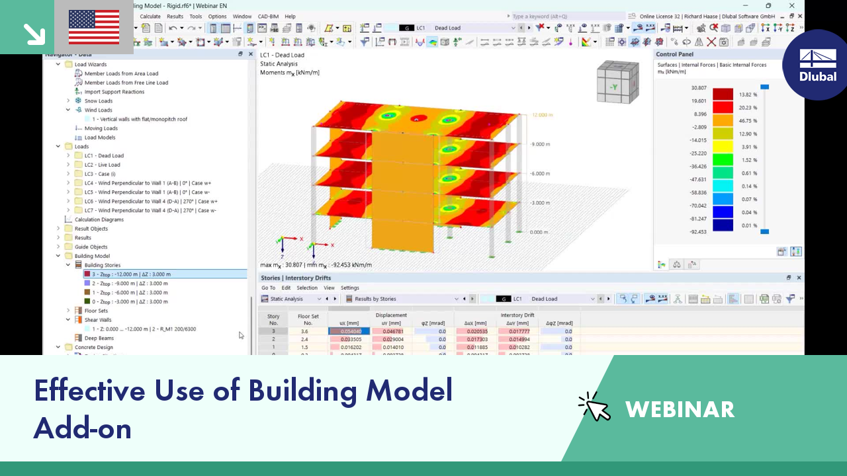Image resolution: width=847 pixels, height=476 pixels.
Task: Click the Building Stories tree icon
Action: (x=78, y=265)
